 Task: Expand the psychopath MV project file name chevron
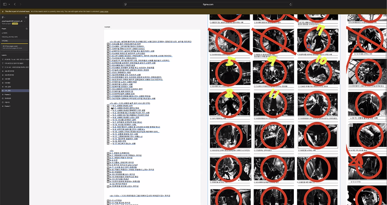point(24,21)
